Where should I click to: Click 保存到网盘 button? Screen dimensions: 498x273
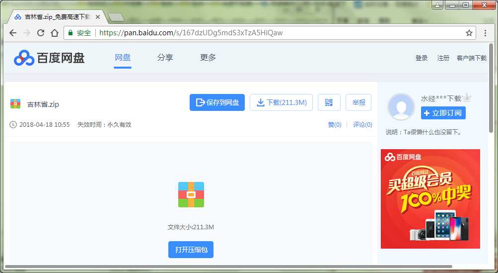point(217,102)
